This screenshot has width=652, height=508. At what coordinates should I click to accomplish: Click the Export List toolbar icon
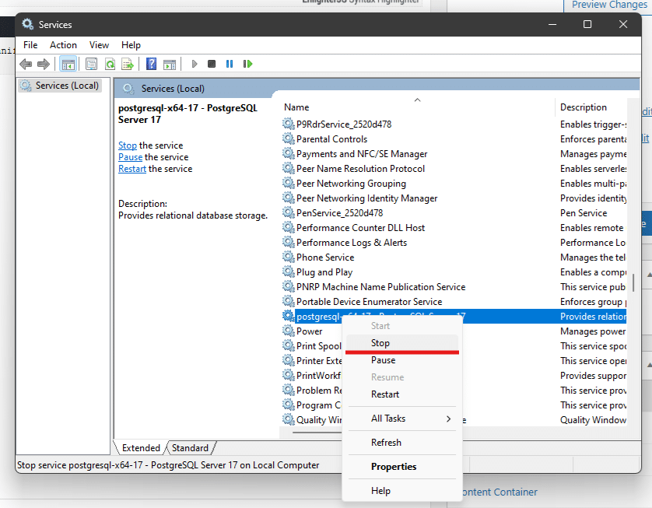pos(128,64)
